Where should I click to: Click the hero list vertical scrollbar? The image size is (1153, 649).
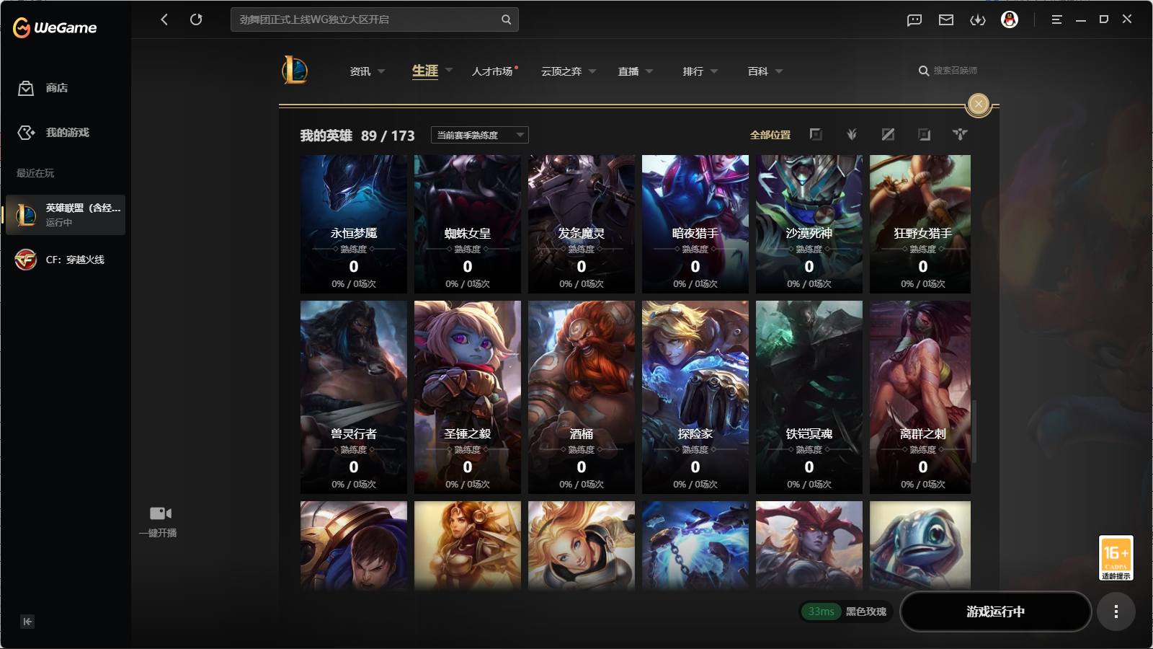click(974, 431)
